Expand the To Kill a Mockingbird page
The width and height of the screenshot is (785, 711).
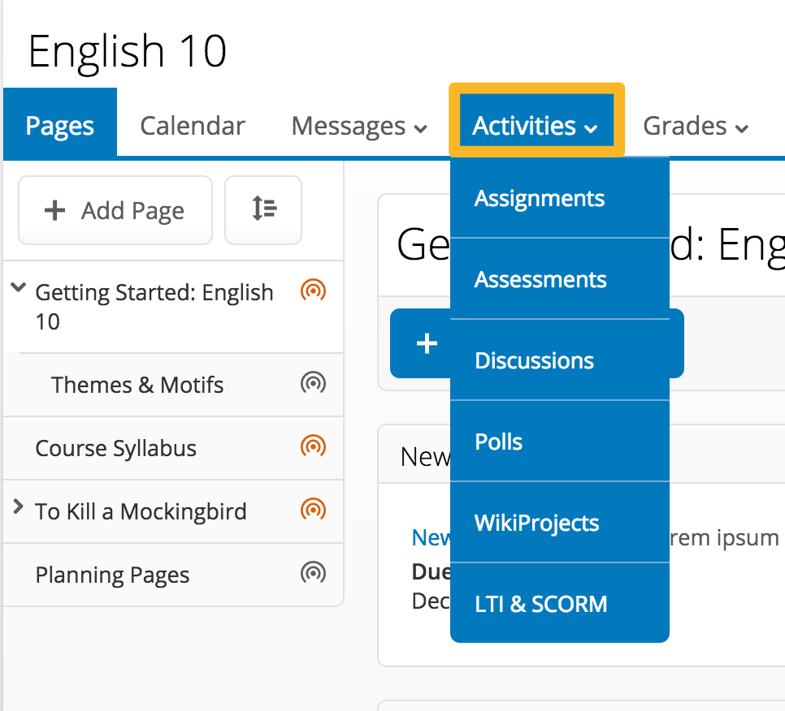18,506
